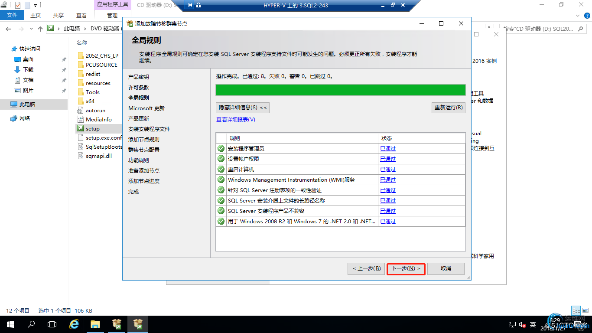Click the green check beside 安装程序管理员
The width and height of the screenshot is (592, 333).
221,148
